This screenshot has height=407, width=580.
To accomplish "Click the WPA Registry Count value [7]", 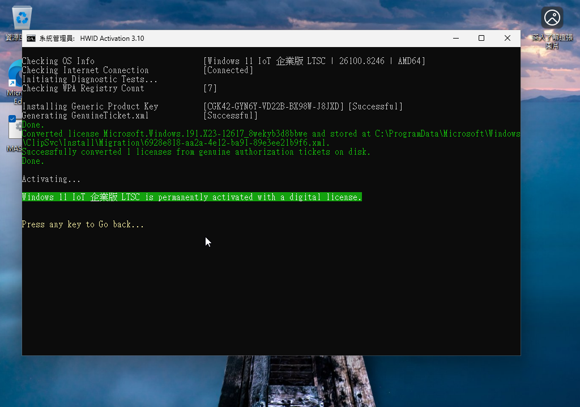I will (210, 88).
